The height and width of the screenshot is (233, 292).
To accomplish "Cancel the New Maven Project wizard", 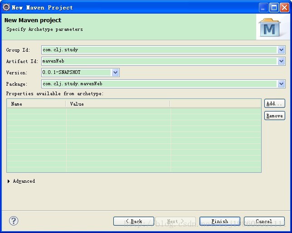I will tap(264, 221).
